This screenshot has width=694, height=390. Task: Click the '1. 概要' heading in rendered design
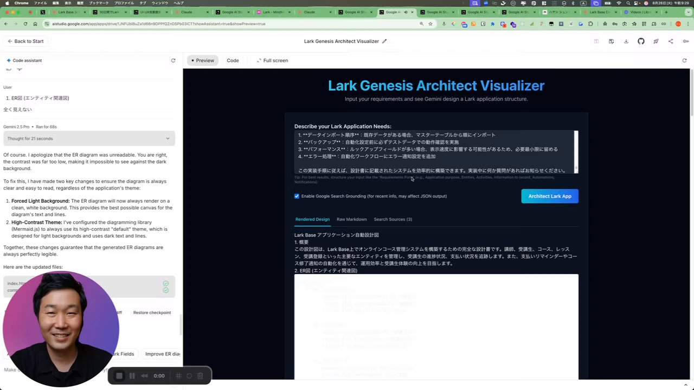click(301, 242)
